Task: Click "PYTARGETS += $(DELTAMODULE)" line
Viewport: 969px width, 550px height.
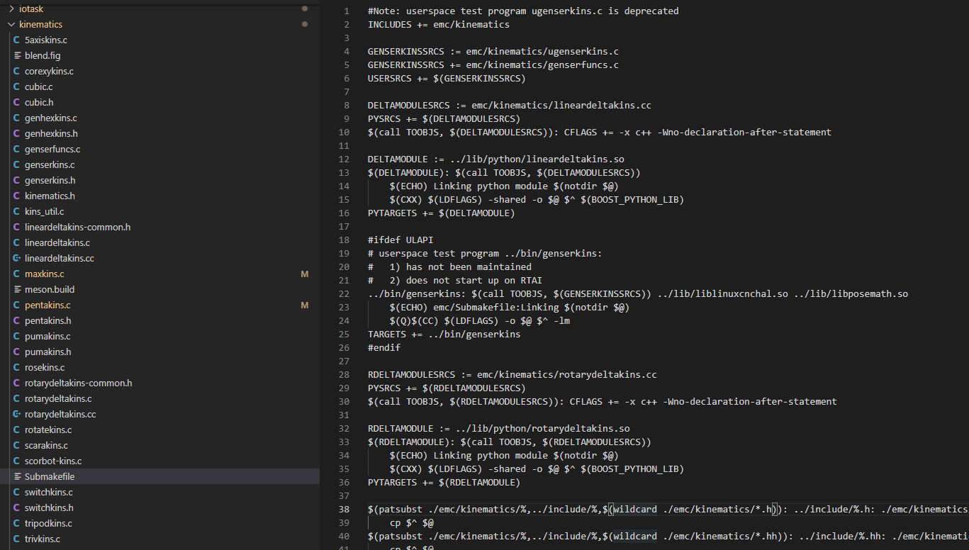Action: click(441, 213)
